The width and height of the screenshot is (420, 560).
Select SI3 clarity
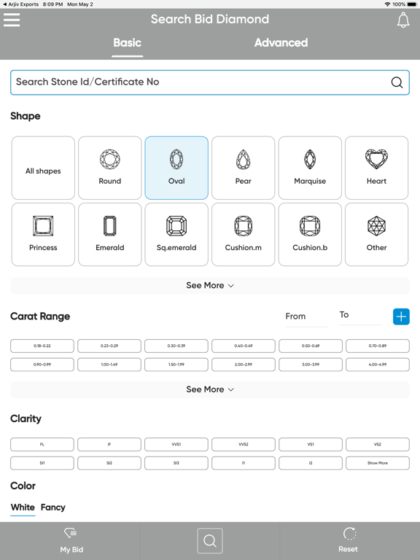pyautogui.click(x=176, y=463)
